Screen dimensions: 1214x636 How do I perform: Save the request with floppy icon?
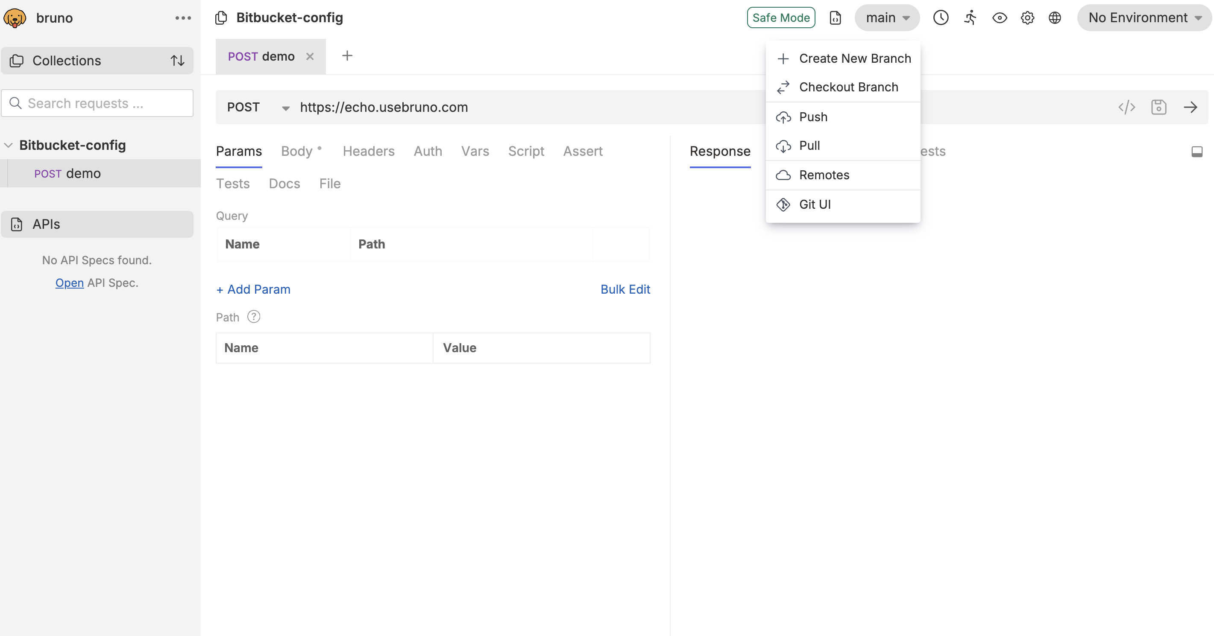pyautogui.click(x=1158, y=107)
